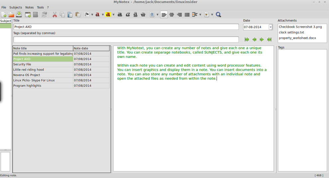Click the date field showing 07-08-2014

tap(256, 27)
